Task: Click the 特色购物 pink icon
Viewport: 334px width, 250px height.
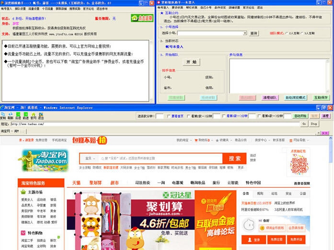Action: click(23, 233)
